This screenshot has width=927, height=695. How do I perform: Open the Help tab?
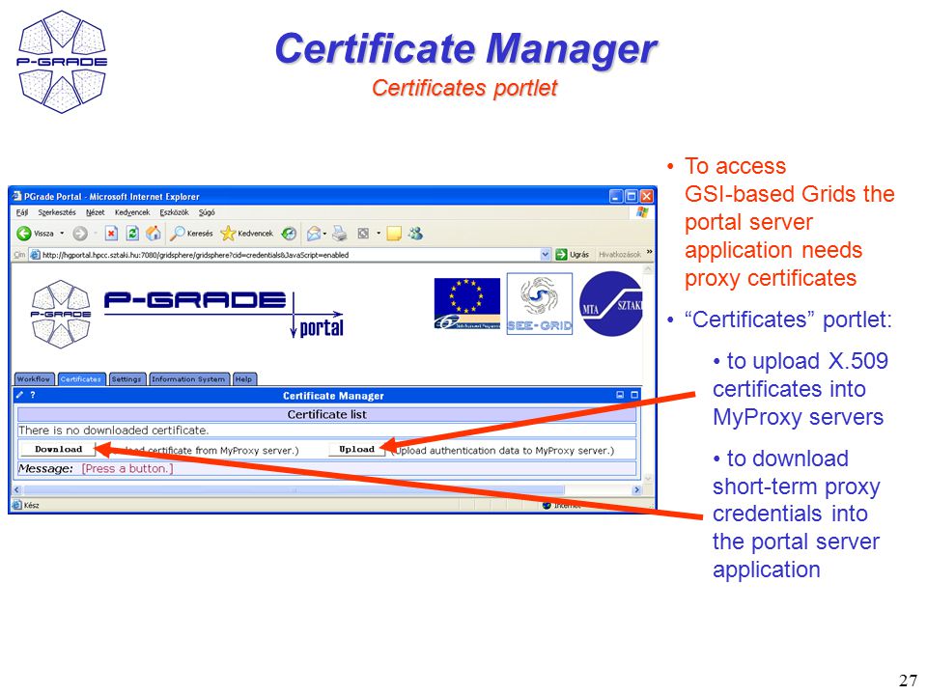point(244,379)
